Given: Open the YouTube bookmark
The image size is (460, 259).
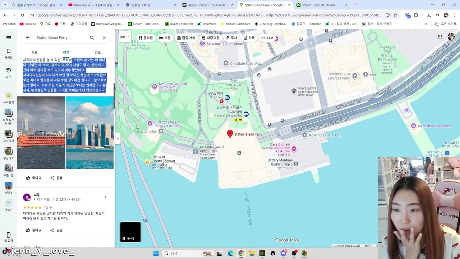Looking at the screenshot, I should click(x=28, y=24).
